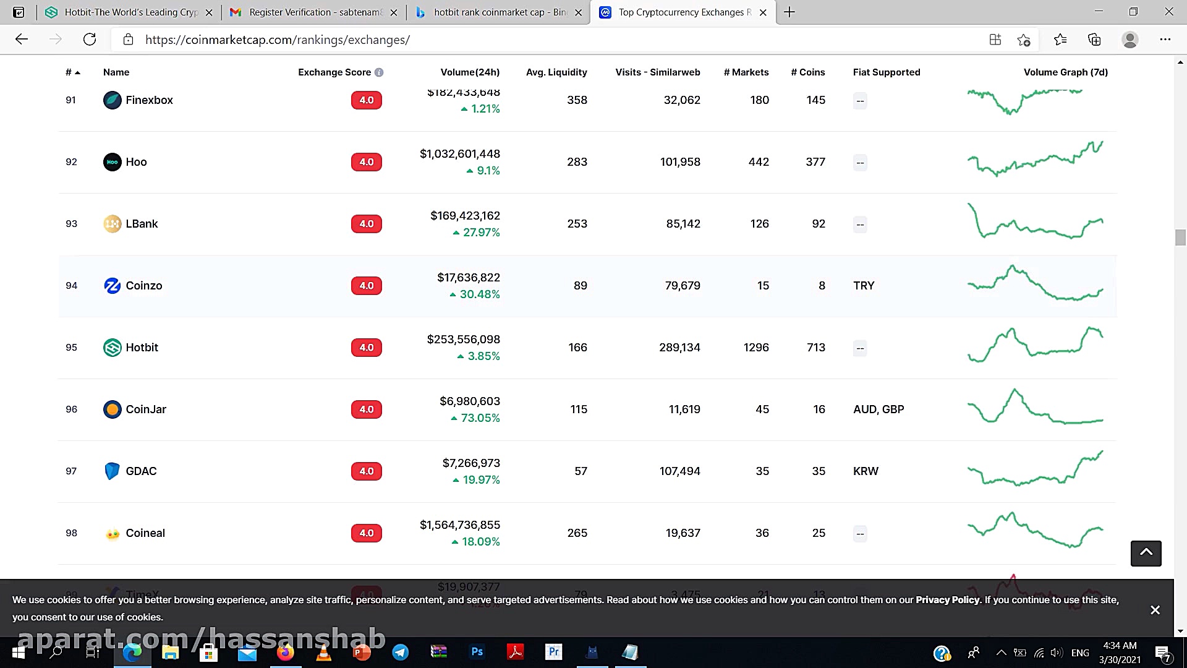Go back with the browser back arrow
The height and width of the screenshot is (668, 1187).
point(22,40)
